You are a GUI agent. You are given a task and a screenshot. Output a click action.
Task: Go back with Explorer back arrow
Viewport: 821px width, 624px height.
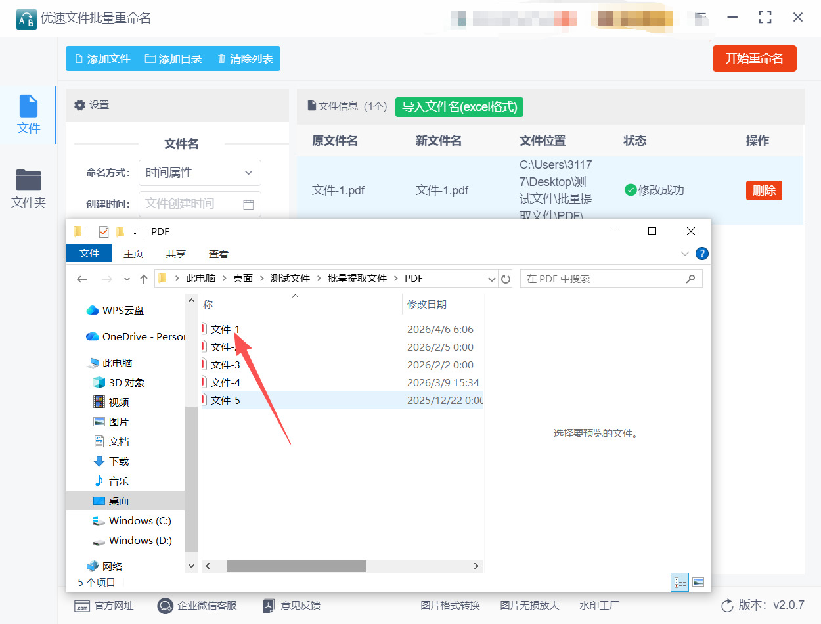[x=81, y=279]
